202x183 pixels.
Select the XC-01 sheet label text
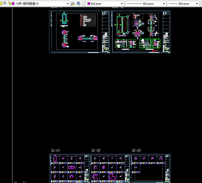[55, 151]
